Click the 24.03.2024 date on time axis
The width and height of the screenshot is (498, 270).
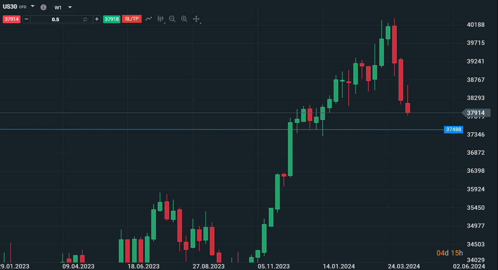pos(404,266)
